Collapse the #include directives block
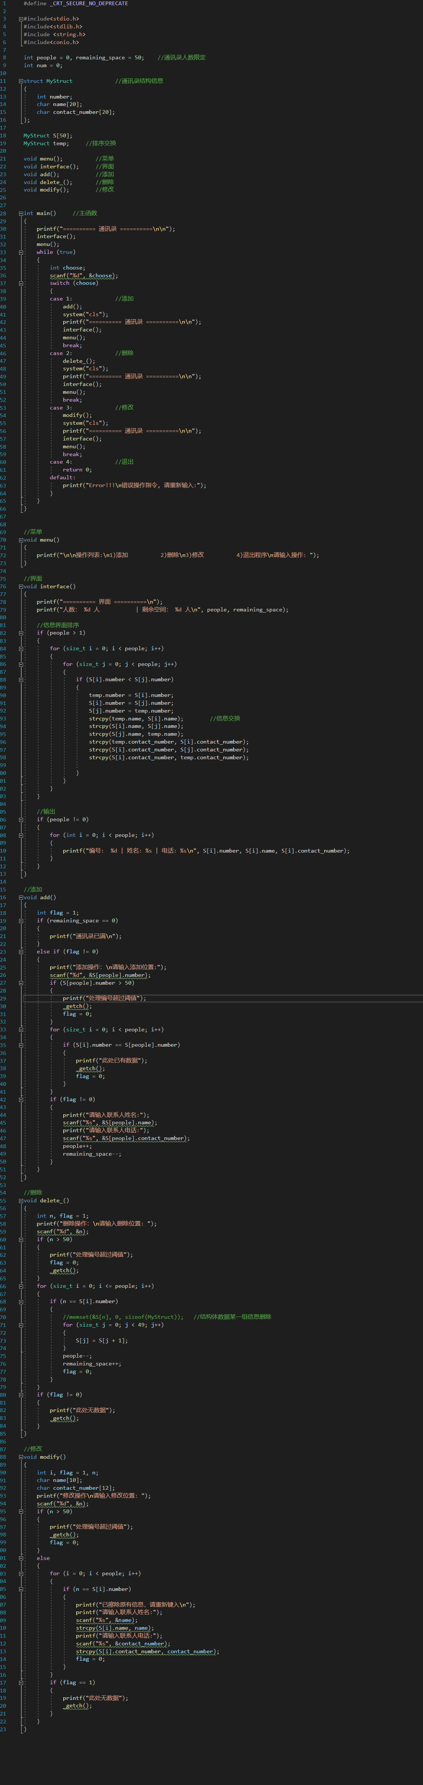 pyautogui.click(x=21, y=19)
